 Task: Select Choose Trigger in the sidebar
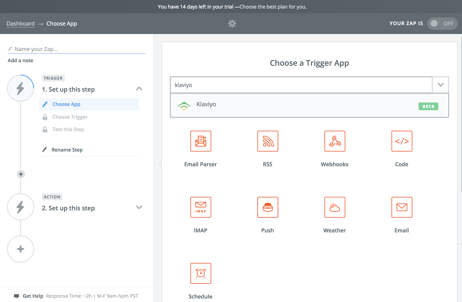coord(70,116)
